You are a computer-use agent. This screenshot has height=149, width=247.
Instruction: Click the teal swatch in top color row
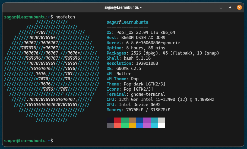(154, 120)
